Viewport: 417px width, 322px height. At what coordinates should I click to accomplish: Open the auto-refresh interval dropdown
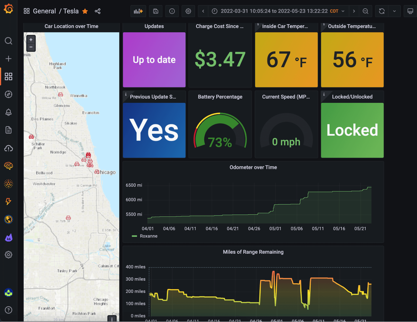(394, 11)
